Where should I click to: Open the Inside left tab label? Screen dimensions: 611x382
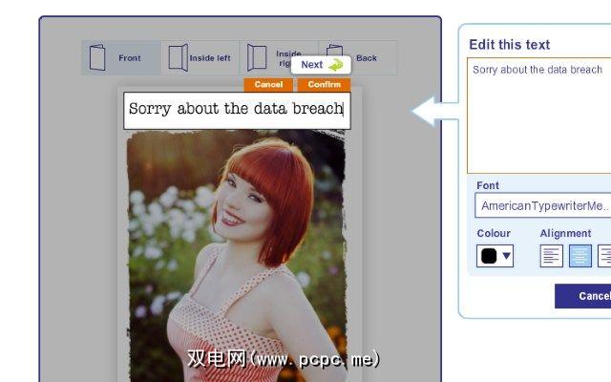pos(209,58)
